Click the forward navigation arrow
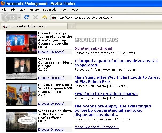 pos(14,18)
